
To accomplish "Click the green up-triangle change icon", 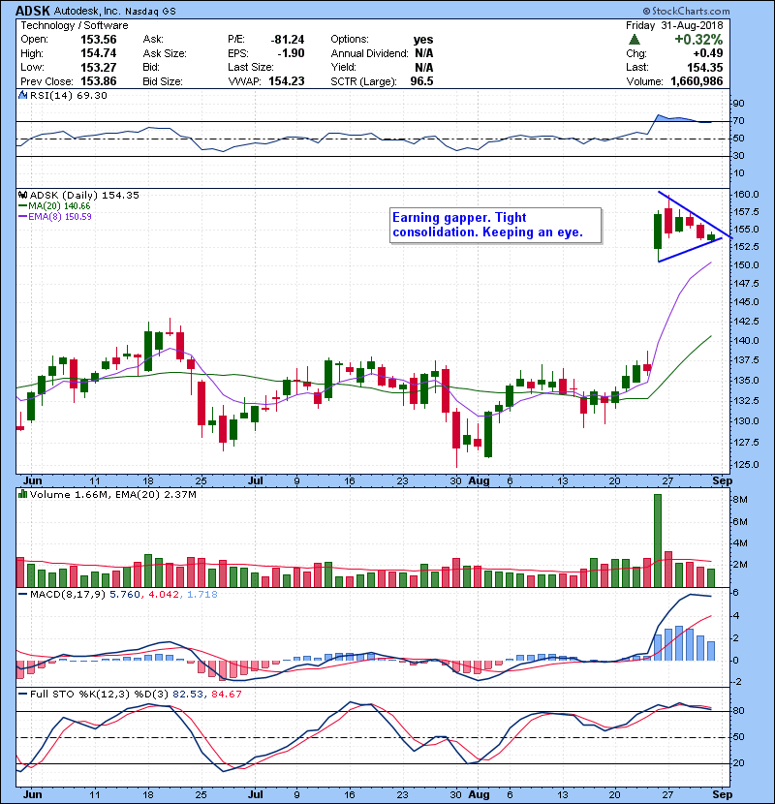I will tap(635, 40).
